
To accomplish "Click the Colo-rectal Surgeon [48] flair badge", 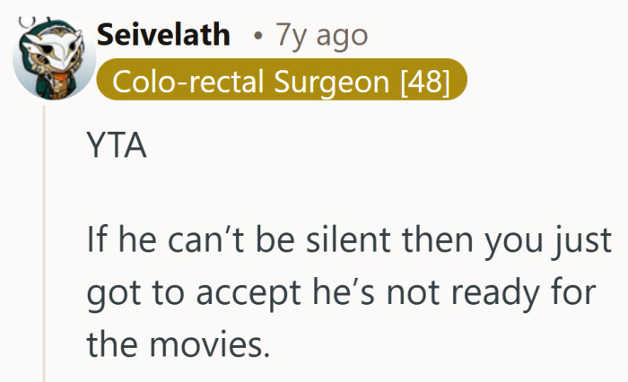I will pyautogui.click(x=281, y=82).
